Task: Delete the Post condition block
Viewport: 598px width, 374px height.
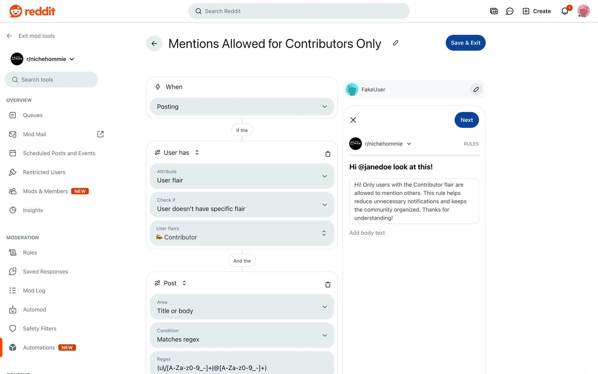Action: click(328, 285)
